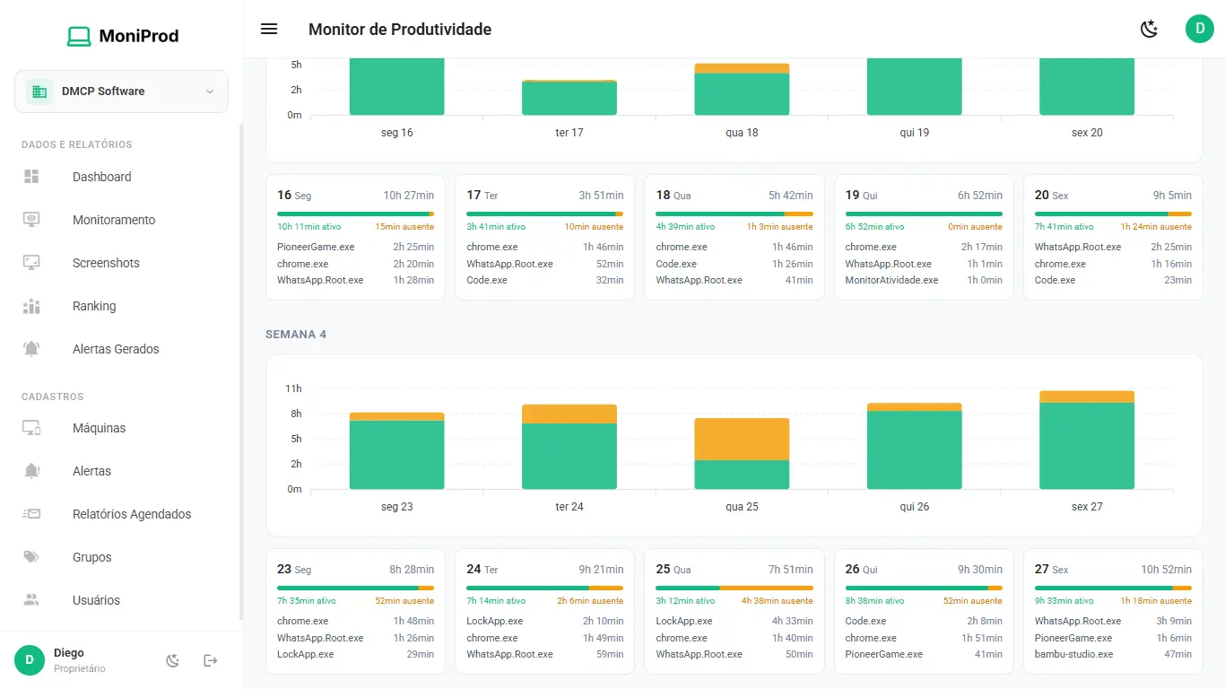Viewport: 1225px width, 689px height.
Task: Click the Alertas Gerados bell icon
Action: click(31, 349)
